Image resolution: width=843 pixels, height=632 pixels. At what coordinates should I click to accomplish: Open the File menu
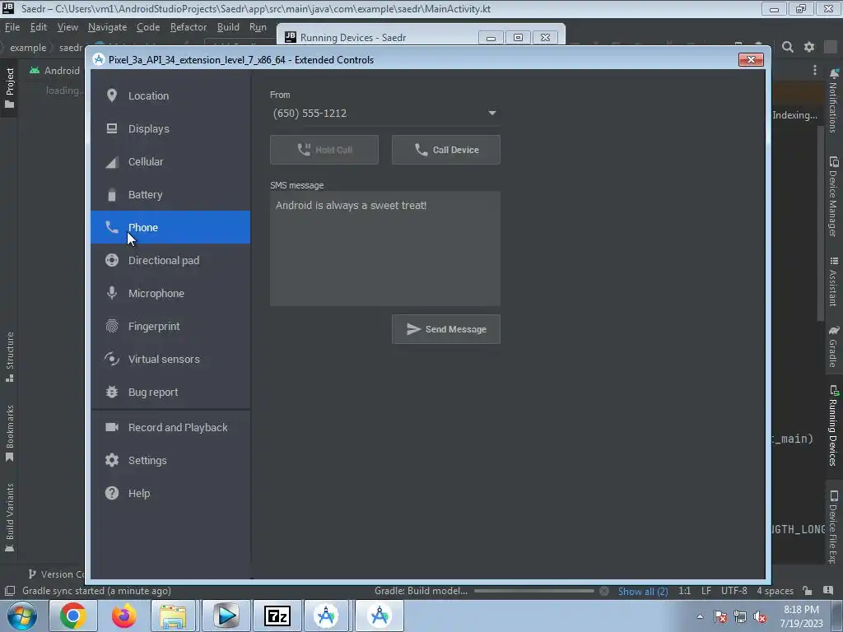(12, 27)
